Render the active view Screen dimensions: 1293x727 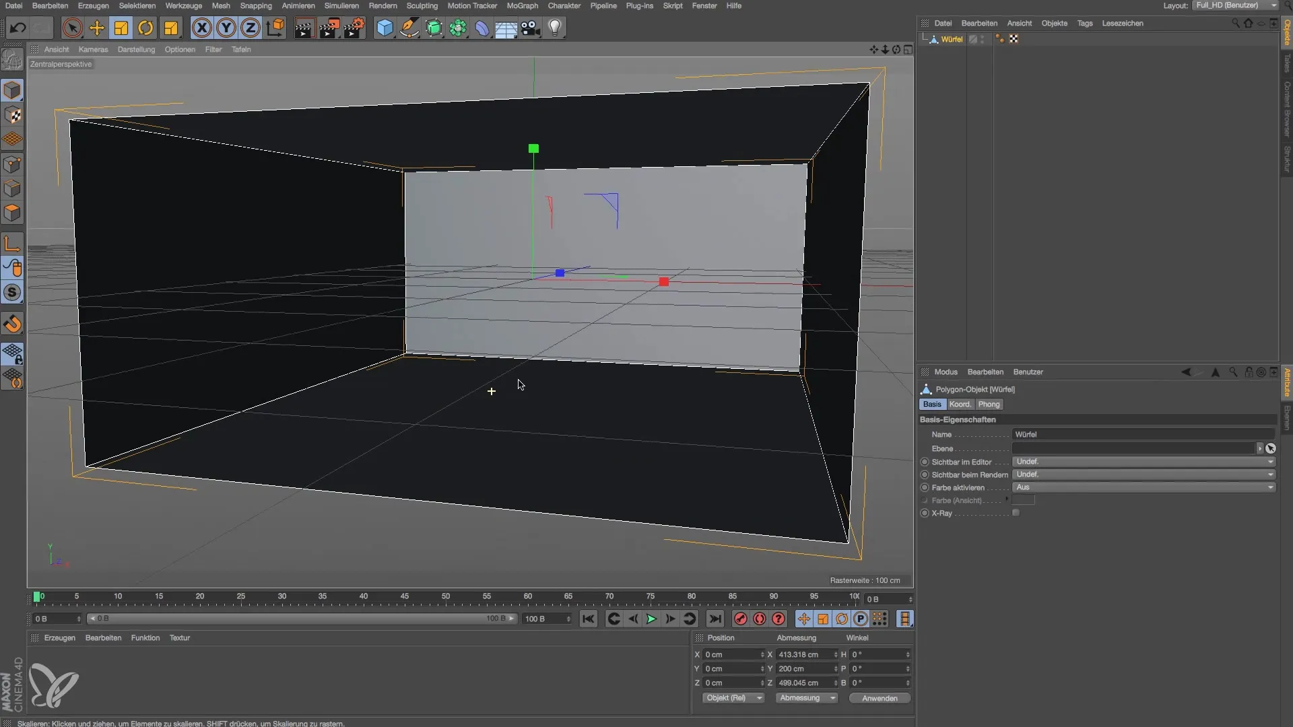click(x=304, y=28)
